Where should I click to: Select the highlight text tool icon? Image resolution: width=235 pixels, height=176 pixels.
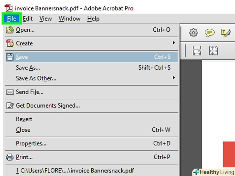coord(226,33)
